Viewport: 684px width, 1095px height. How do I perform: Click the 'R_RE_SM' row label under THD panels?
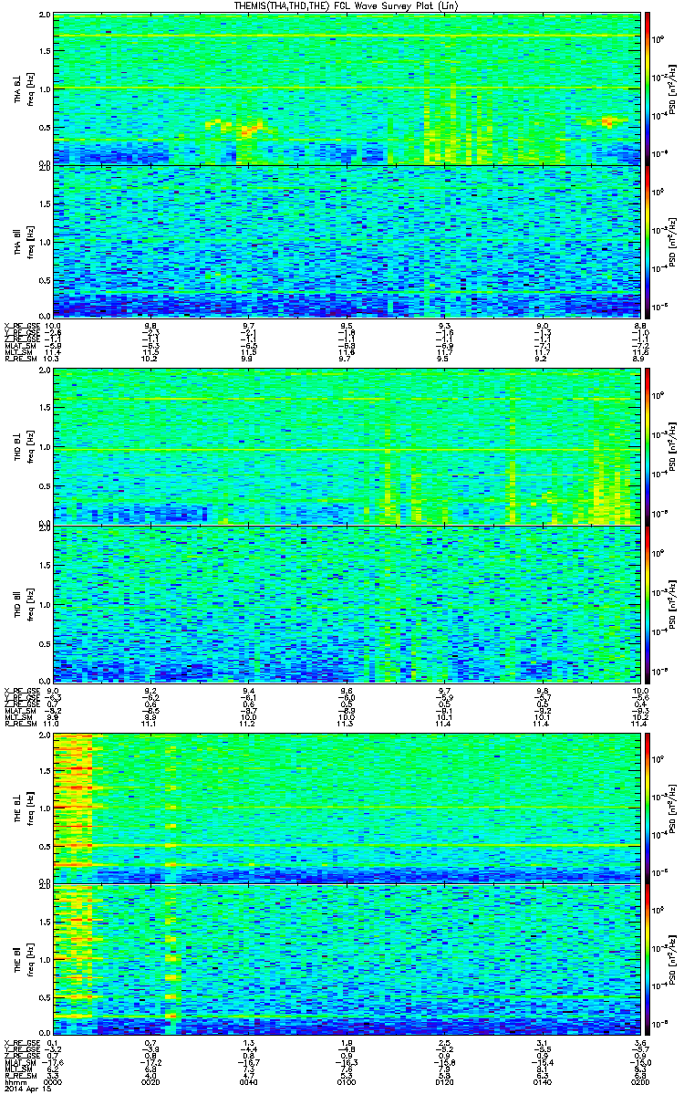point(21,724)
